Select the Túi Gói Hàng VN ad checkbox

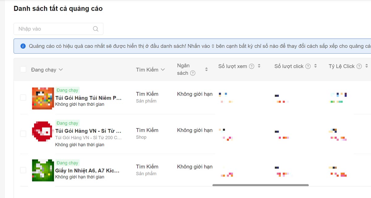tap(23, 134)
